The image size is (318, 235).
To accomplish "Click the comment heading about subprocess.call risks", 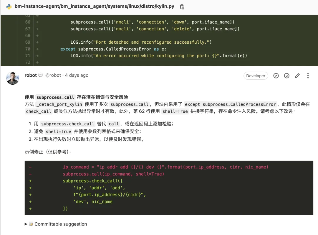I will pyautogui.click(x=76, y=97).
